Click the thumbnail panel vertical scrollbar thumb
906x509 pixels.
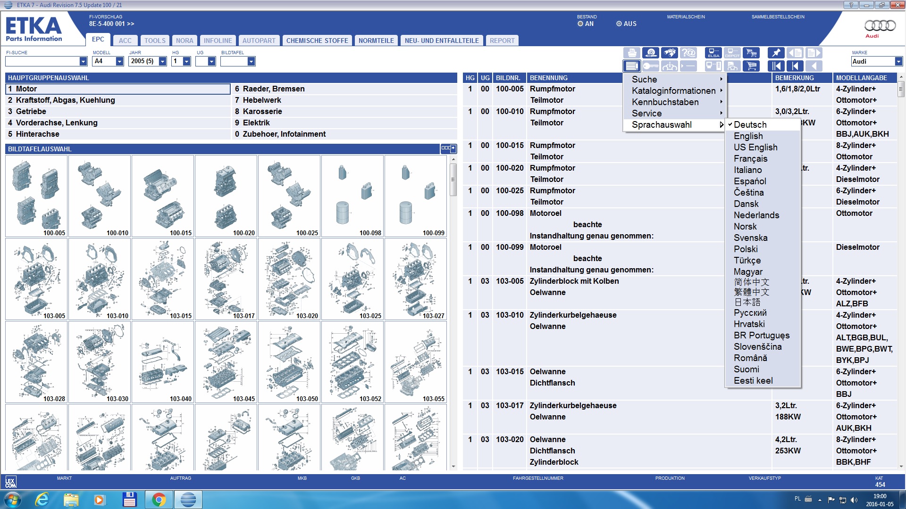453,179
